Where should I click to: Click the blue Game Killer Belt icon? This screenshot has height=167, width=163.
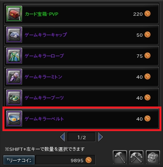(x=14, y=119)
